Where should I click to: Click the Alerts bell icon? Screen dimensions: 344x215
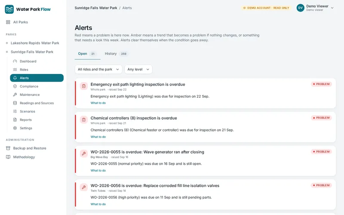point(15,78)
